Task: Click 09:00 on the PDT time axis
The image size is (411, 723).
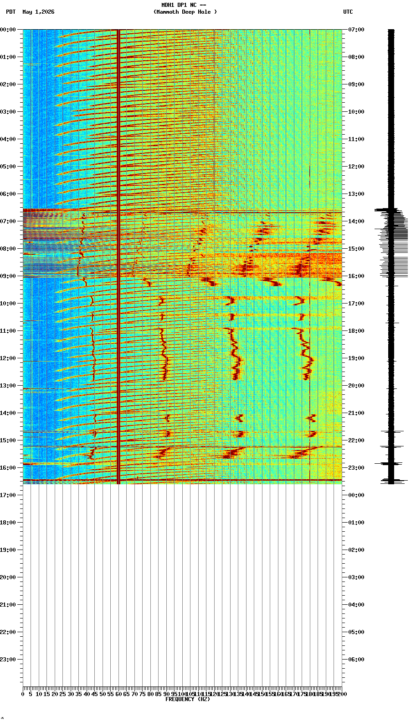Action: [8, 276]
